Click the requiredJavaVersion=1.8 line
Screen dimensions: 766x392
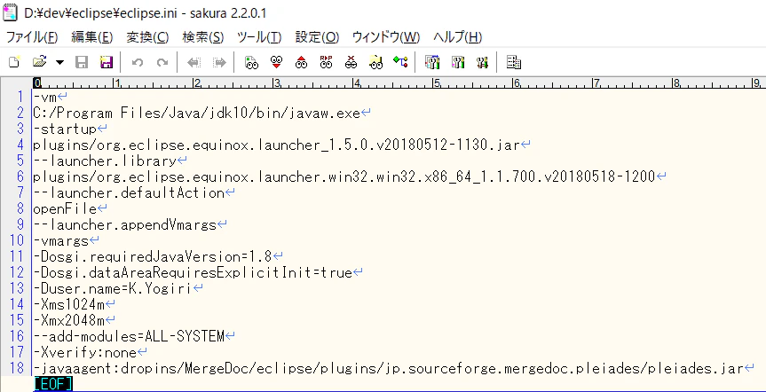153,255
